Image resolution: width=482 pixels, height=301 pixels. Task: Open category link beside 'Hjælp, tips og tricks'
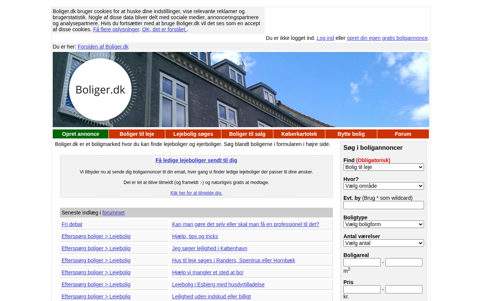[x=96, y=236]
